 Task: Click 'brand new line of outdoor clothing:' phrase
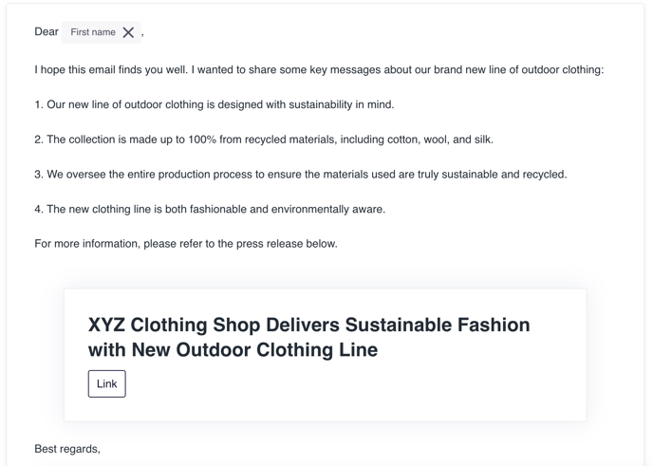click(518, 69)
